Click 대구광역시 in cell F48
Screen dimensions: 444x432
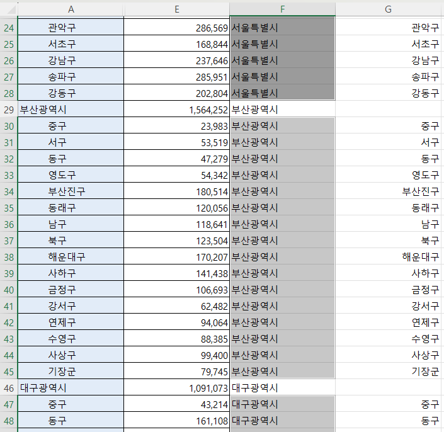[255, 421]
